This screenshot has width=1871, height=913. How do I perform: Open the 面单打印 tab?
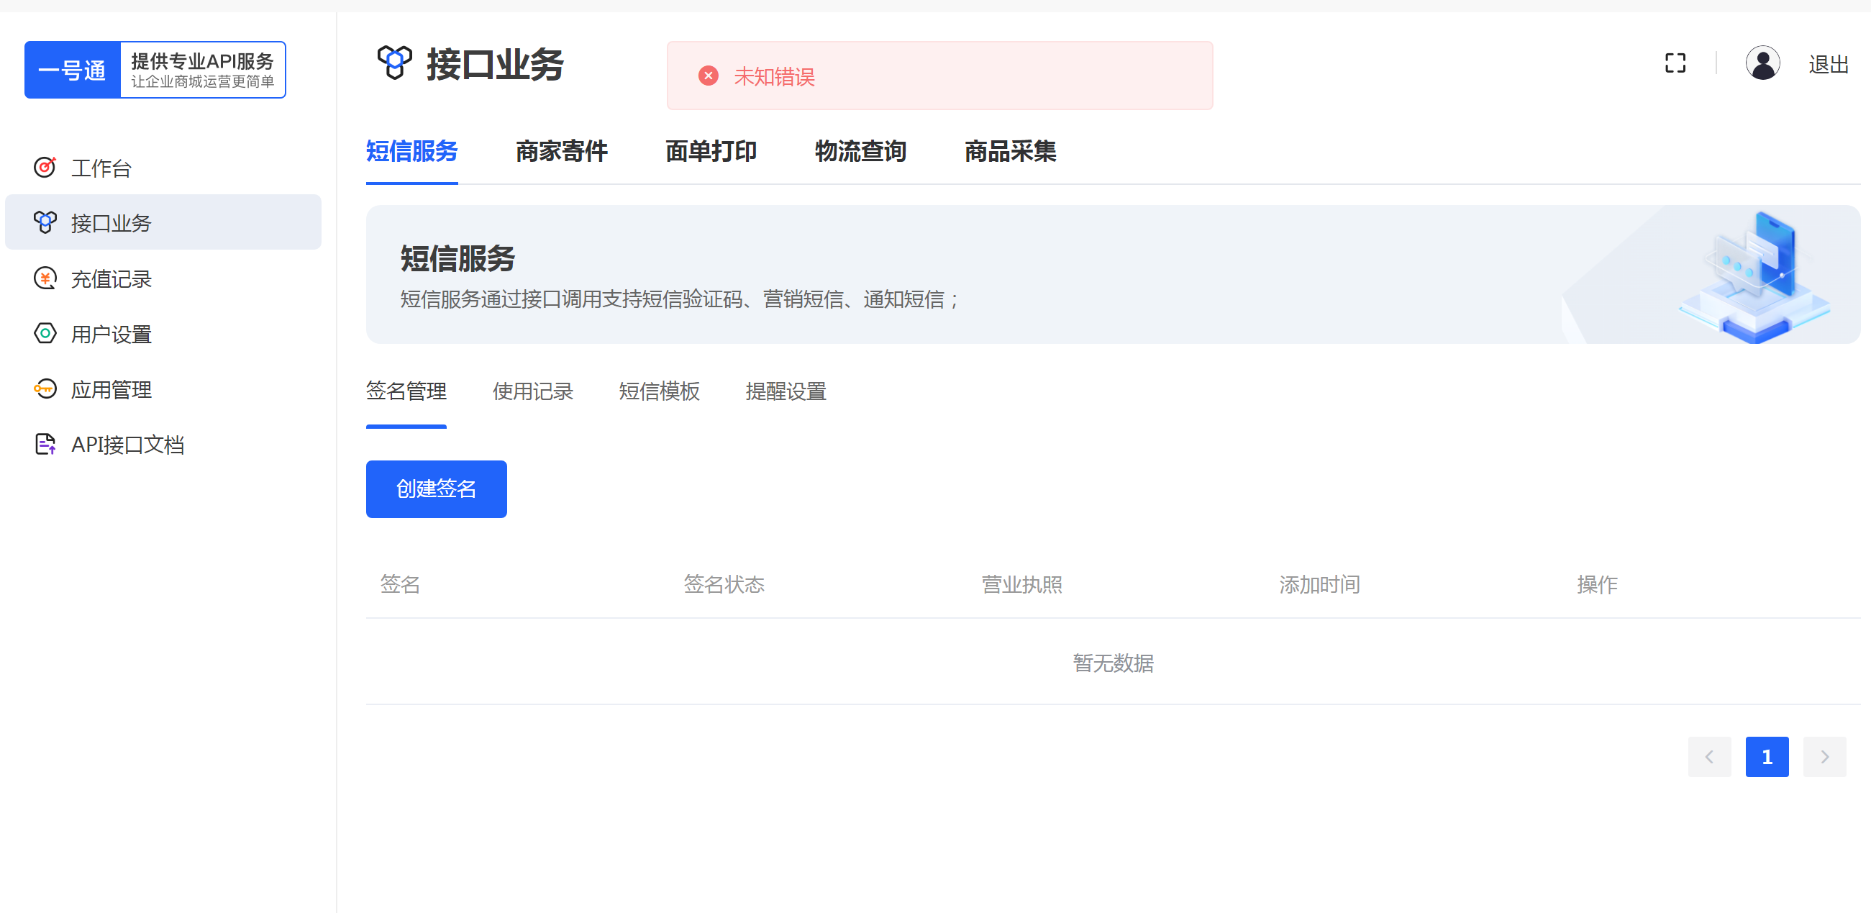coord(711,151)
